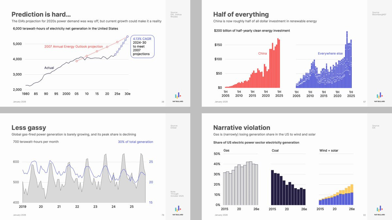This screenshot has width=392, height=220.
Task: Click the Nat Bullard logo on Narrative violation slide
Action: point(380,211)
